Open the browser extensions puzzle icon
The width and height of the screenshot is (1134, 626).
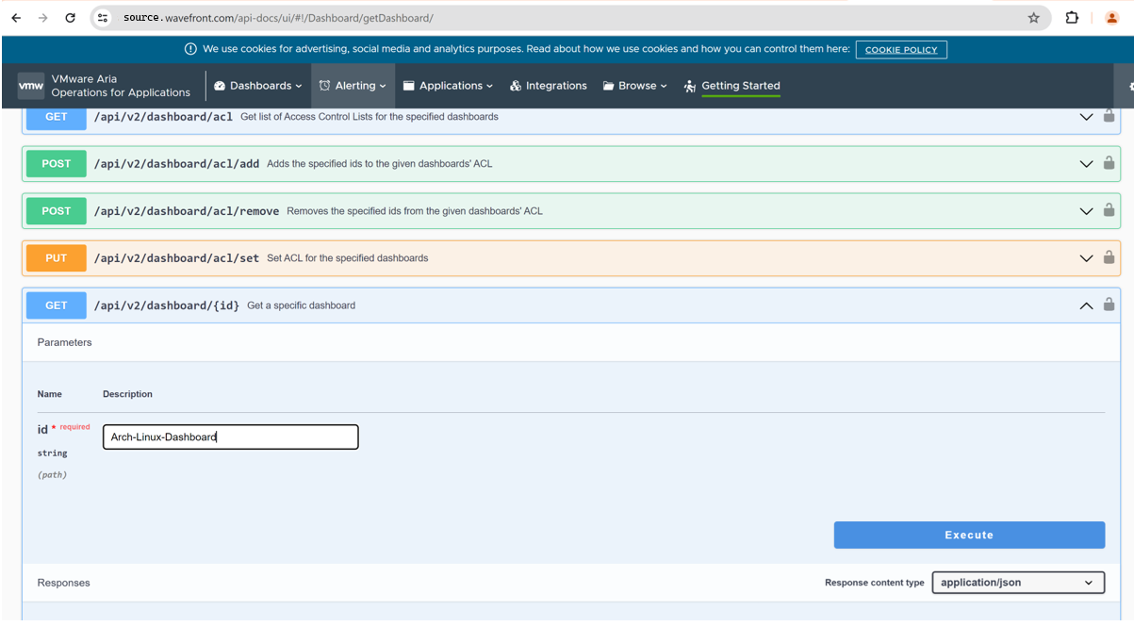(x=1072, y=18)
